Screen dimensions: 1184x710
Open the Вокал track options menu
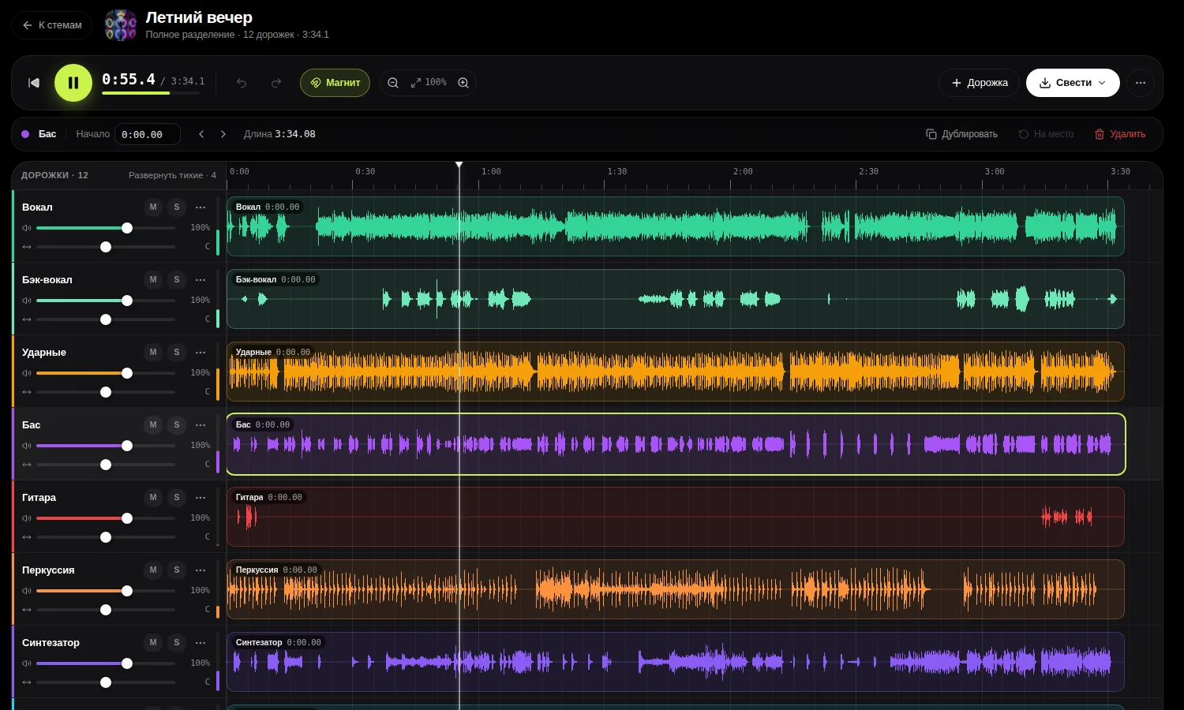200,207
